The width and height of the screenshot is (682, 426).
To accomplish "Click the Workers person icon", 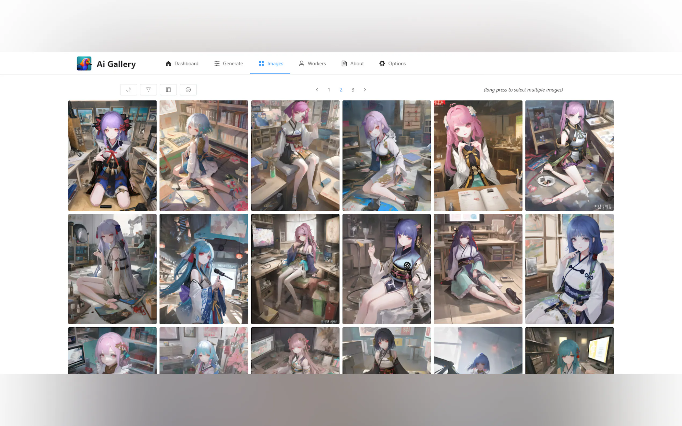I will (301, 63).
